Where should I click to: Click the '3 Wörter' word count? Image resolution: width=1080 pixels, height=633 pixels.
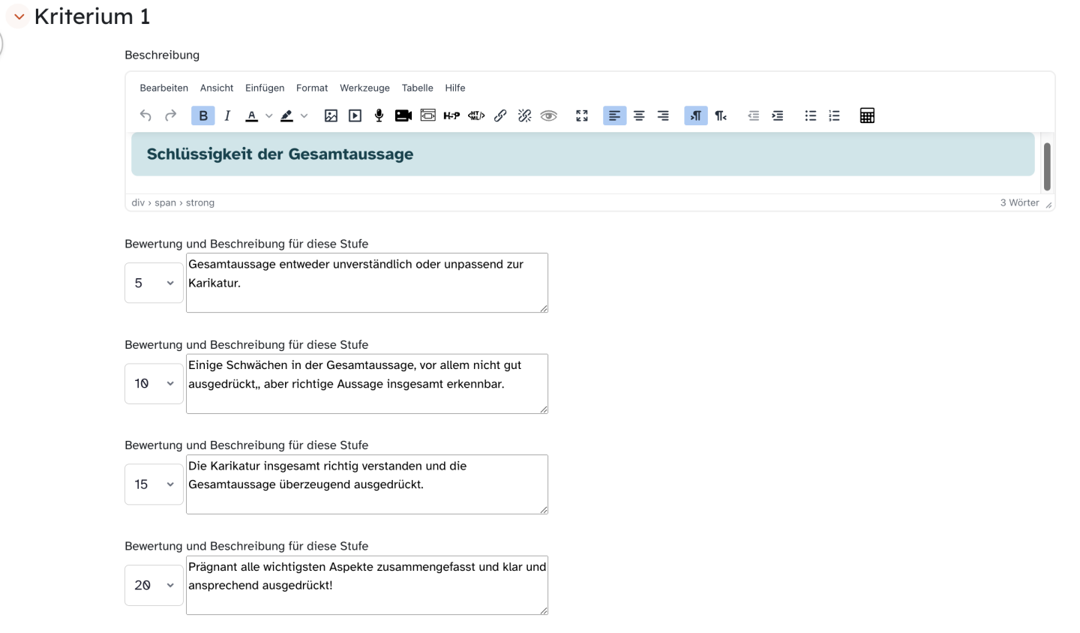(x=1019, y=202)
